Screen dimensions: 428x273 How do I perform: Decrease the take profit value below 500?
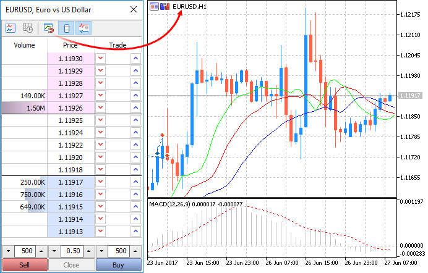tap(101, 251)
